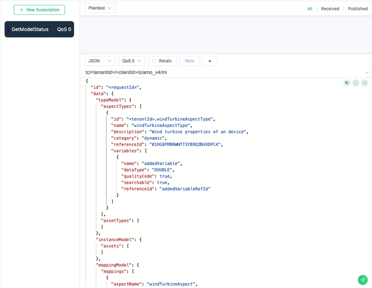Open the QoS 0 publish dropdown
Screen dimensions: 372x288
coord(132,61)
